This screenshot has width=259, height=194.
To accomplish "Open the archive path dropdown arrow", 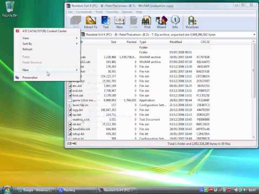I will point(254,34).
